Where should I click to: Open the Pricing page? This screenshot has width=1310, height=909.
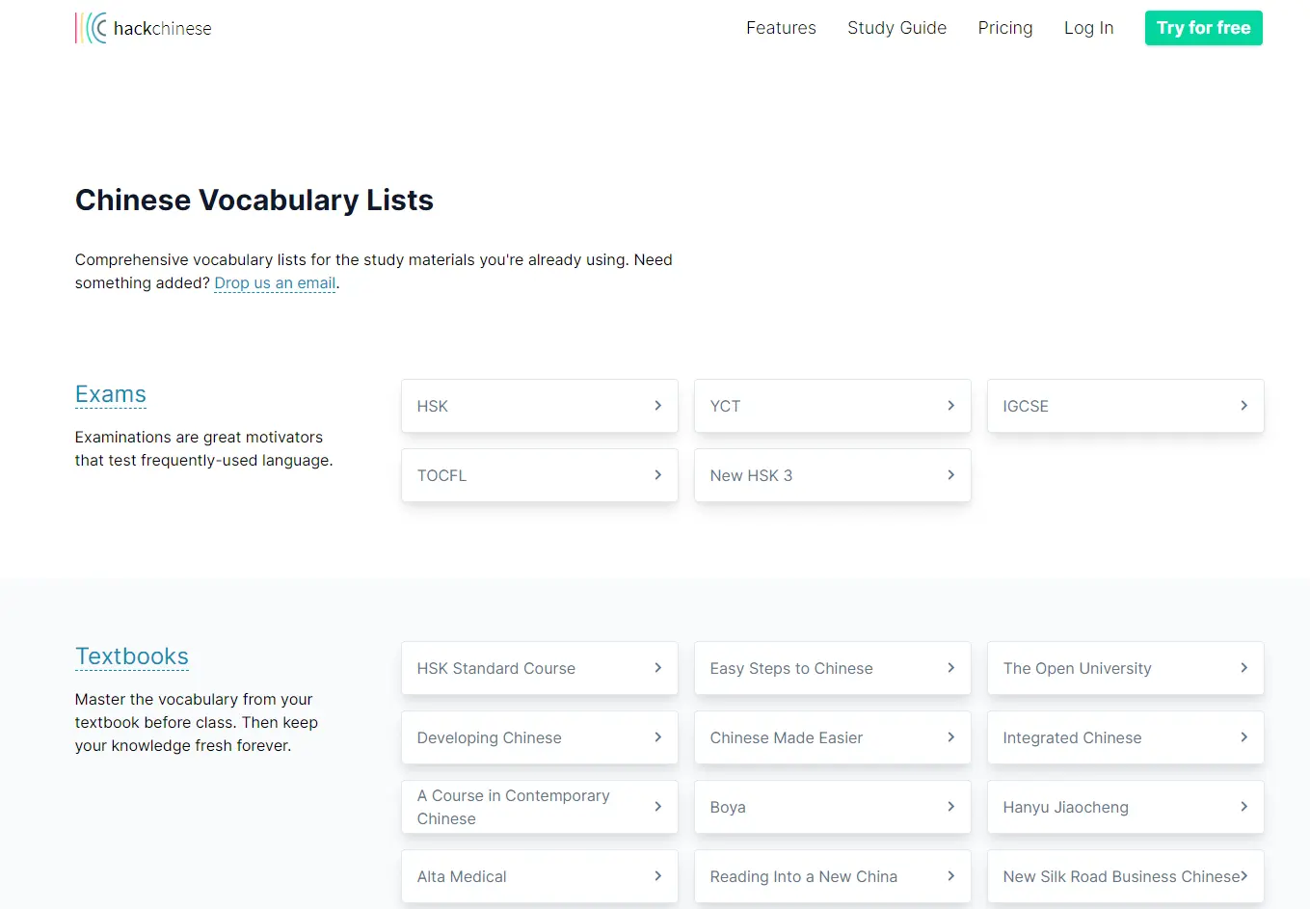tap(1004, 28)
